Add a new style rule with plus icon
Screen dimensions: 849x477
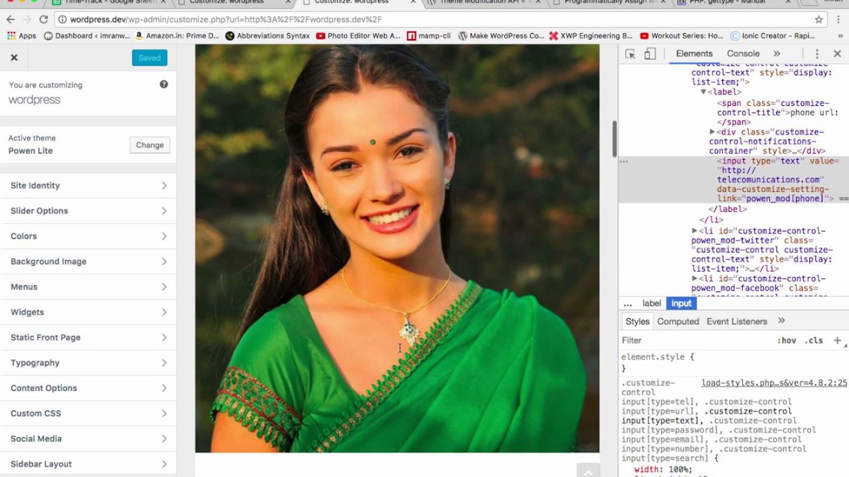[x=837, y=341]
